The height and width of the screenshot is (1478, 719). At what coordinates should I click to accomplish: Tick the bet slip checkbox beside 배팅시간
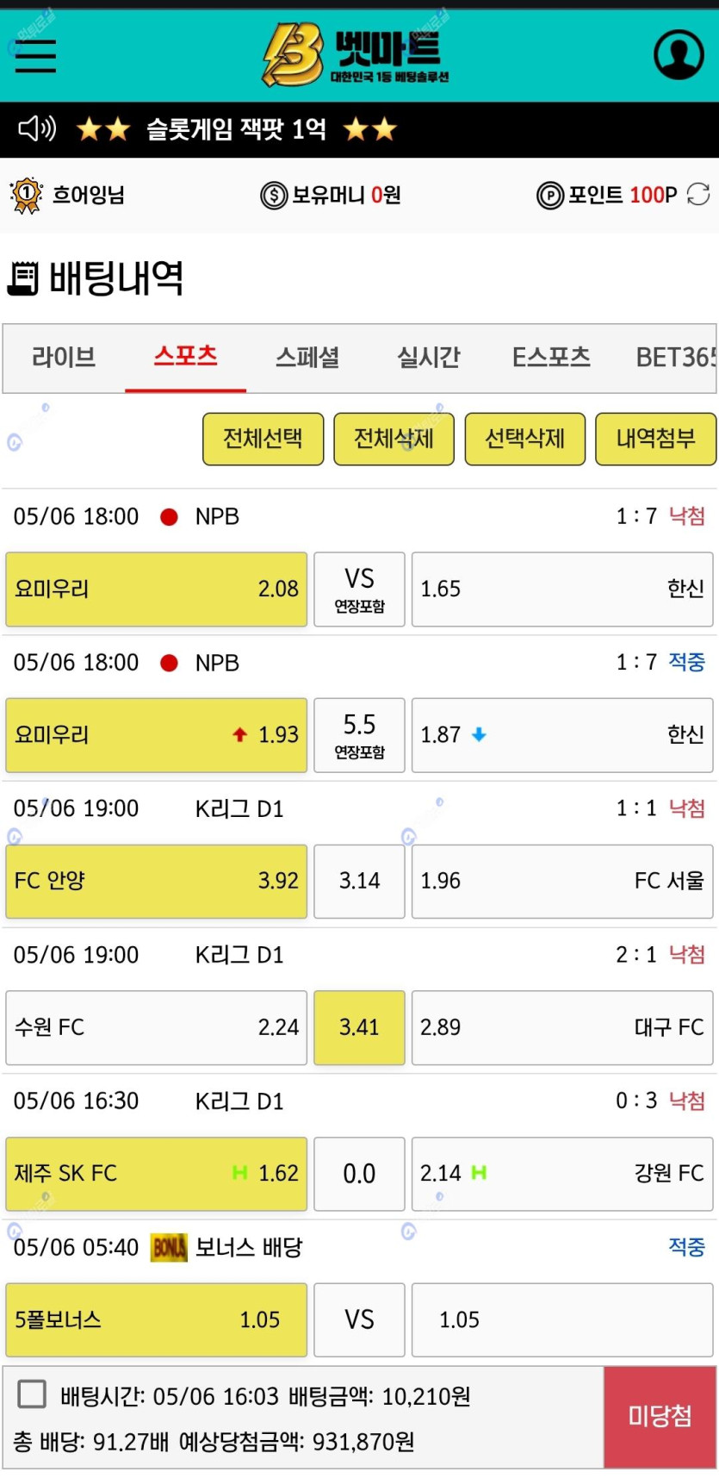point(32,1394)
